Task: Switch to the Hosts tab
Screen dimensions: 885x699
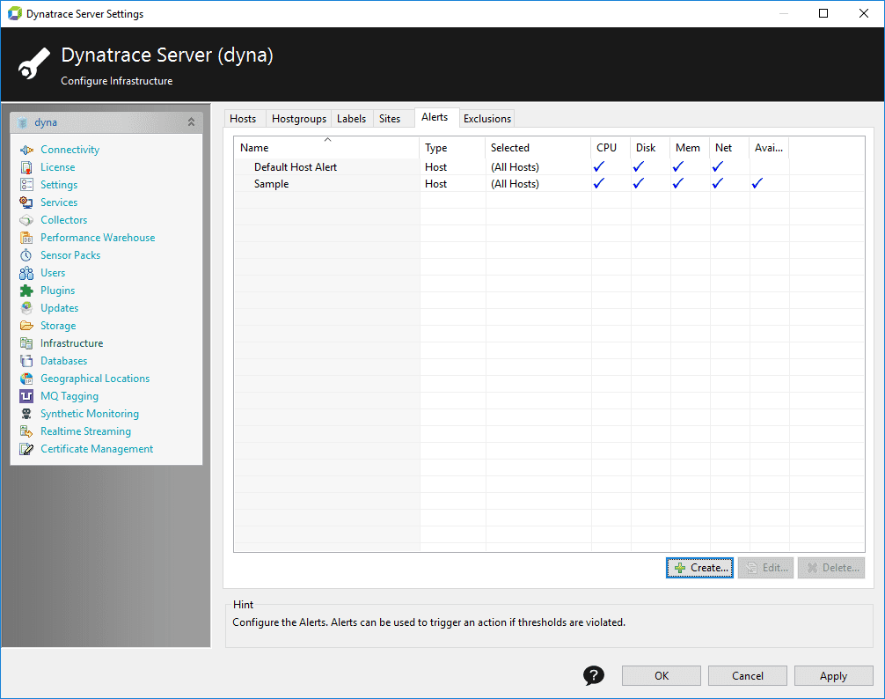Action: [243, 119]
